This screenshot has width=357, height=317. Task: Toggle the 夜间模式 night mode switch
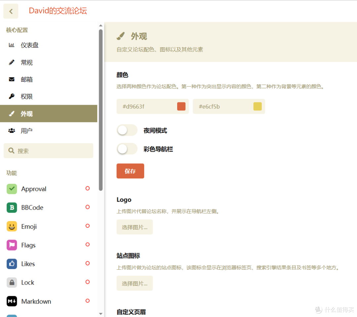[127, 130]
